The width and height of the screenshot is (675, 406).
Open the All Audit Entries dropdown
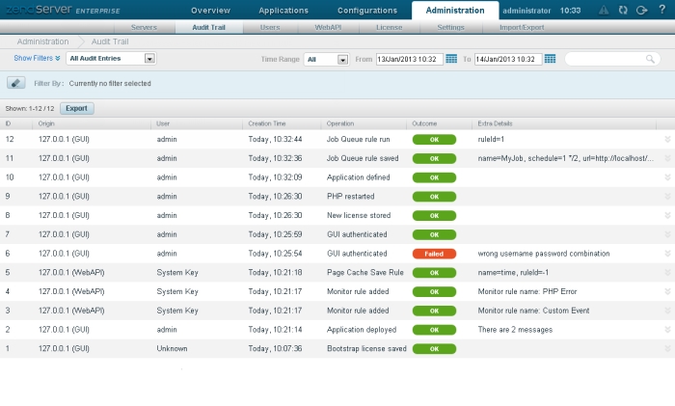[x=111, y=59]
